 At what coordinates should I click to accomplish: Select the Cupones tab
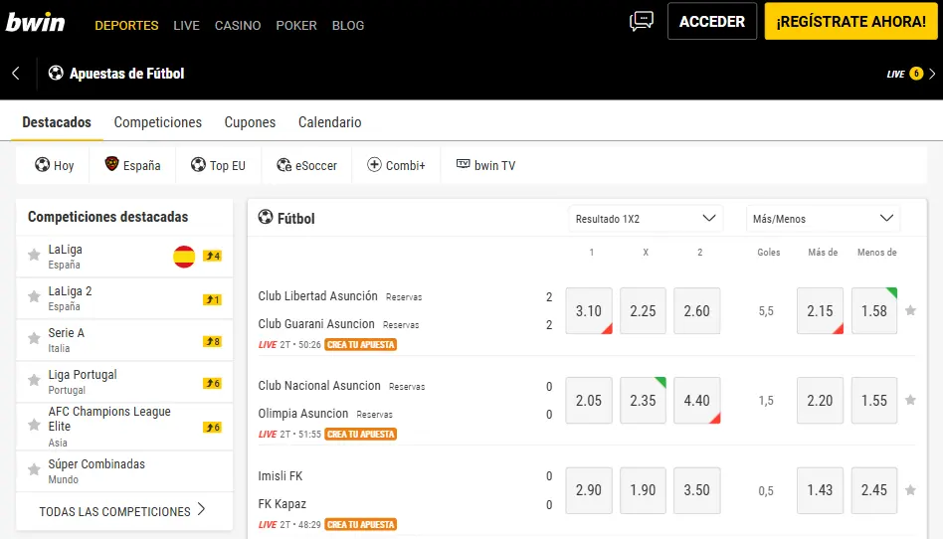click(250, 122)
